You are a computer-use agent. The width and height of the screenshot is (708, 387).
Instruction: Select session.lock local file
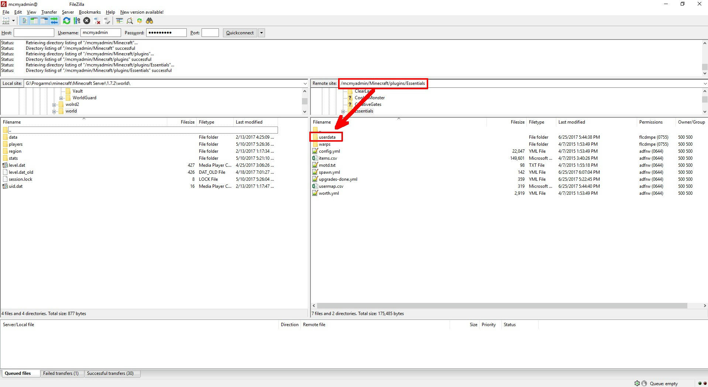pos(21,179)
